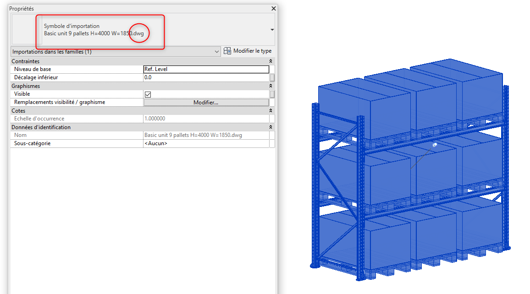Screen dimensions: 530x294
Task: Click the Modifier le type icon
Action: [x=227, y=51]
